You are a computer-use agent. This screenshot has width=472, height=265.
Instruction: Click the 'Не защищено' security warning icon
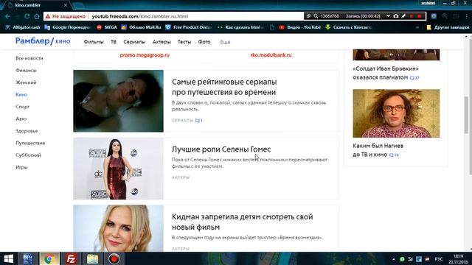tap(48, 16)
